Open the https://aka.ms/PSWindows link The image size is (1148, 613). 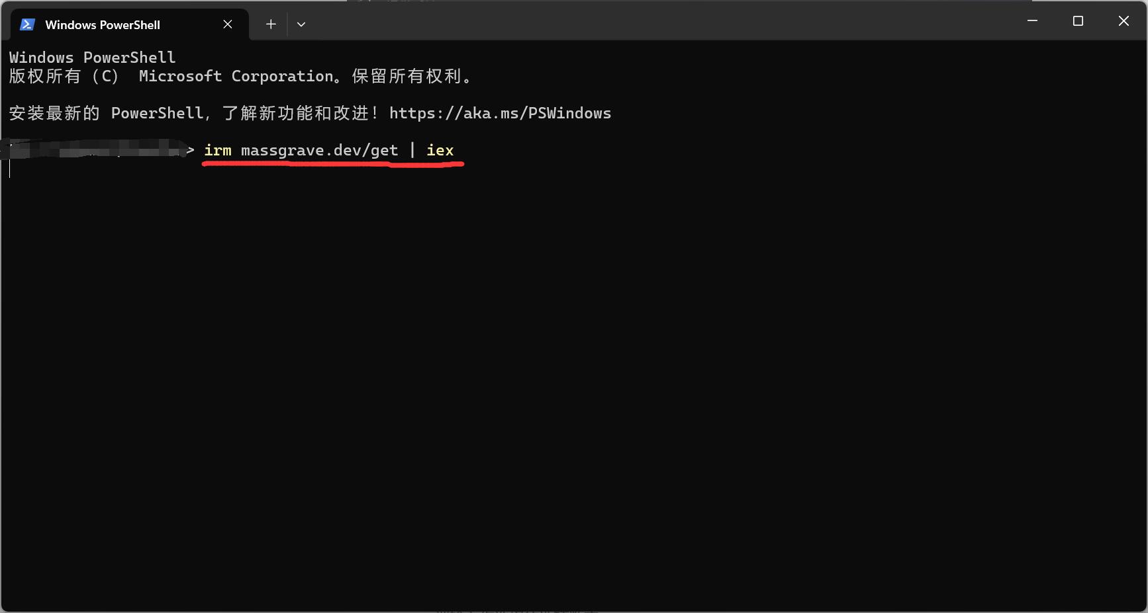click(500, 114)
